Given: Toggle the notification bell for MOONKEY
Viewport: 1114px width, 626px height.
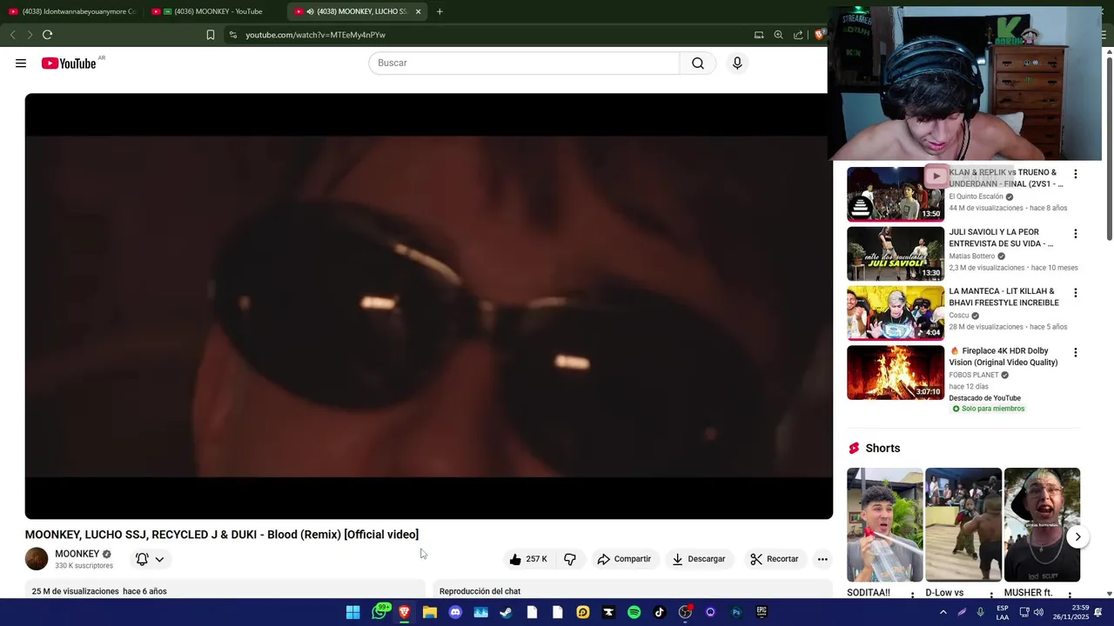Looking at the screenshot, I should point(142,559).
